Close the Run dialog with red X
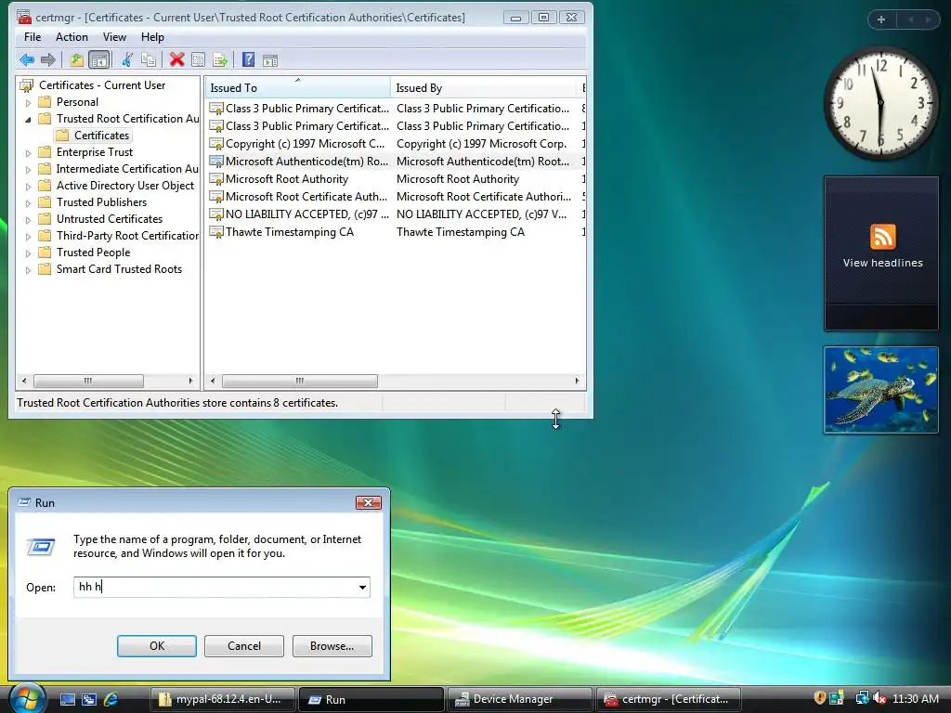951x713 pixels. pos(368,502)
